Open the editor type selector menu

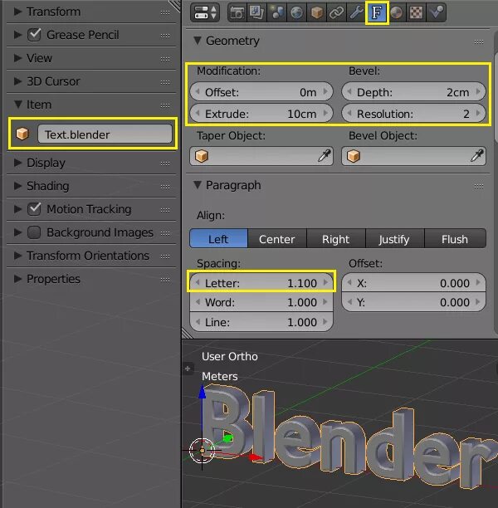pyautogui.click(x=205, y=13)
